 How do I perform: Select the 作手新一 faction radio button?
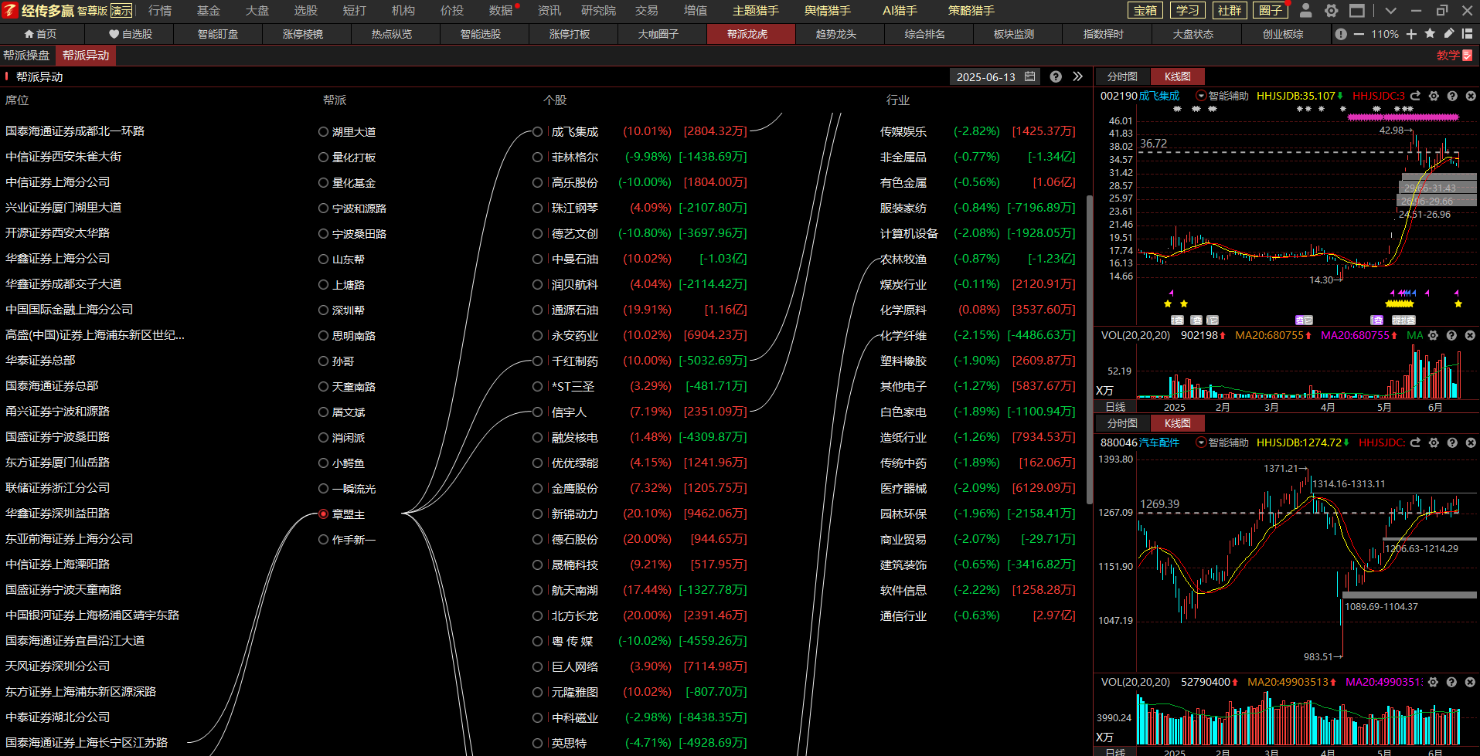point(324,540)
